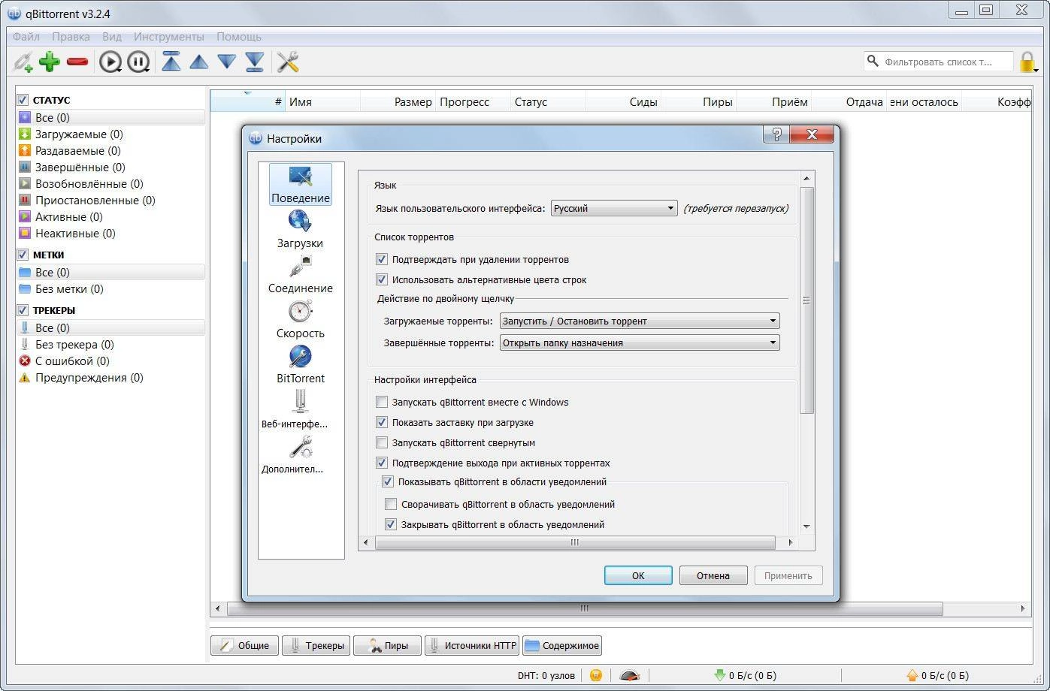Sort torrents by Прогресс column header

tap(474, 102)
